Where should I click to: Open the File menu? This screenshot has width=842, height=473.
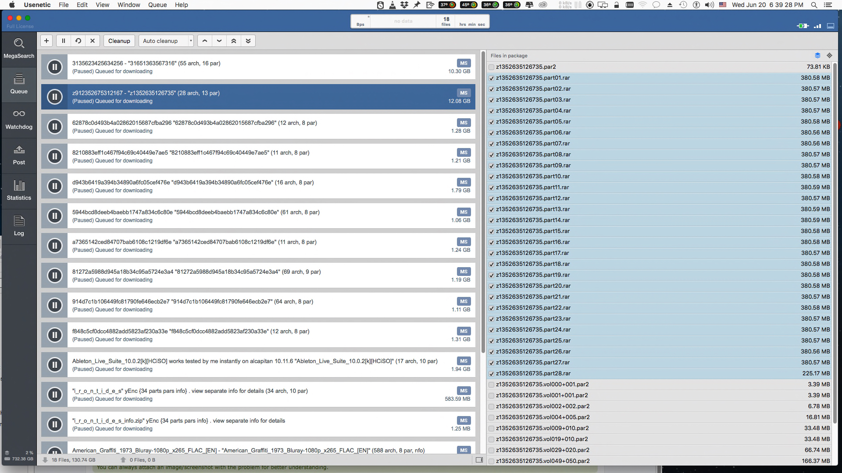coord(64,5)
